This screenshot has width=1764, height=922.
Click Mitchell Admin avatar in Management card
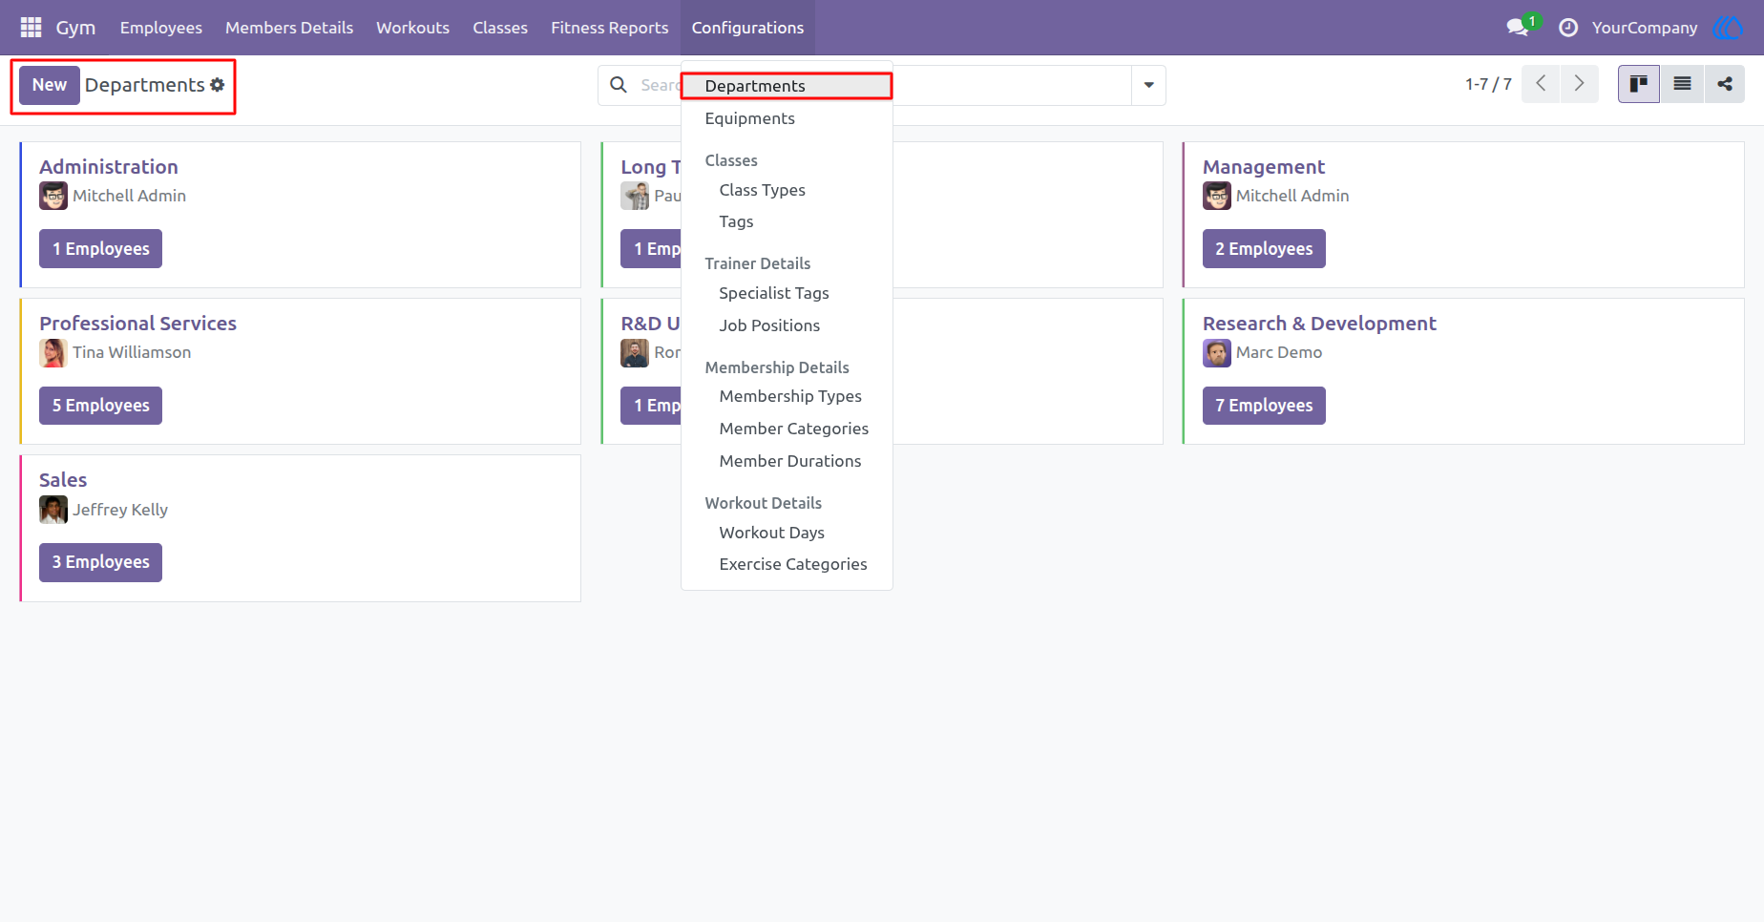click(x=1217, y=196)
